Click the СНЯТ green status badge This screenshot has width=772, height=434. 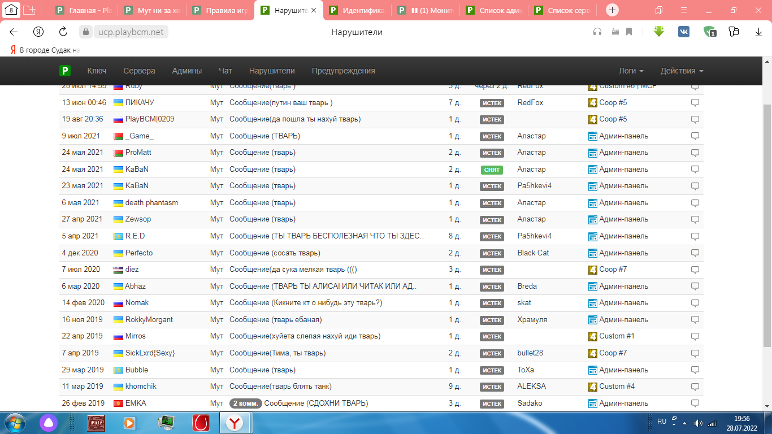pyautogui.click(x=492, y=170)
